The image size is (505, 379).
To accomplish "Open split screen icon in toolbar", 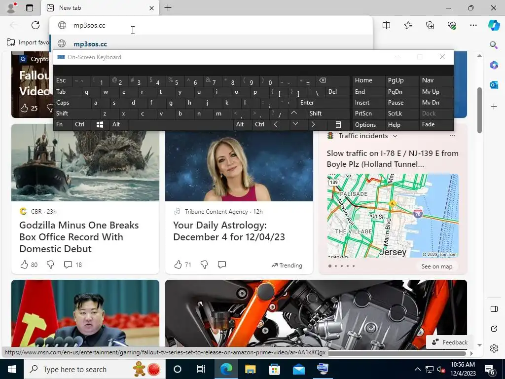I will pos(386,25).
